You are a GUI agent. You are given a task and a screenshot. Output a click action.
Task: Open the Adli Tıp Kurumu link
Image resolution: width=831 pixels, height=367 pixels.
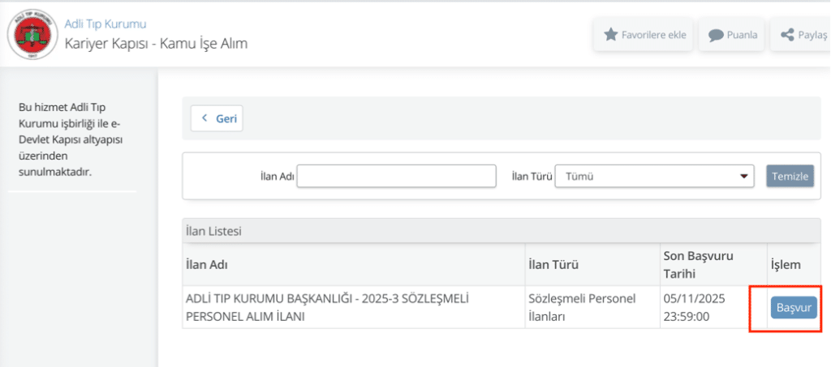click(x=105, y=23)
